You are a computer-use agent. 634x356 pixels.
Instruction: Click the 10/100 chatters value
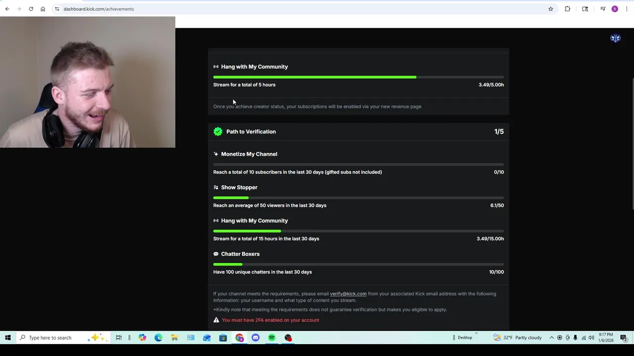click(x=496, y=272)
